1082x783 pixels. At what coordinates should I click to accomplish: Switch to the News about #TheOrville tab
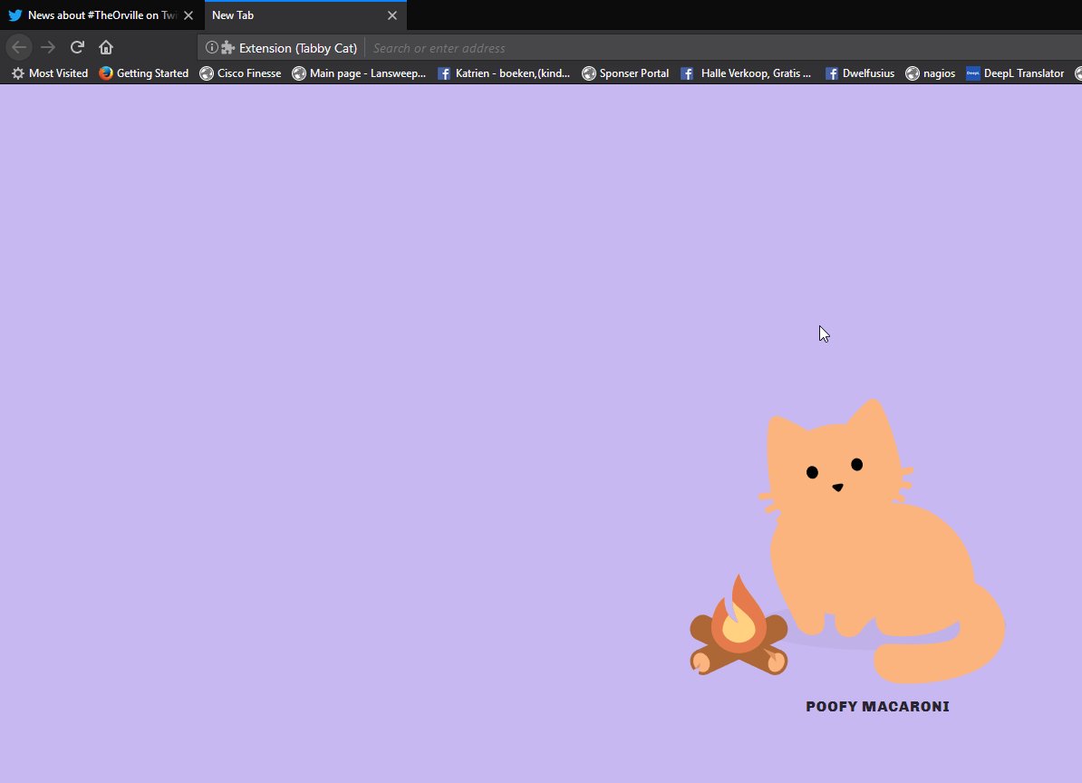(102, 15)
